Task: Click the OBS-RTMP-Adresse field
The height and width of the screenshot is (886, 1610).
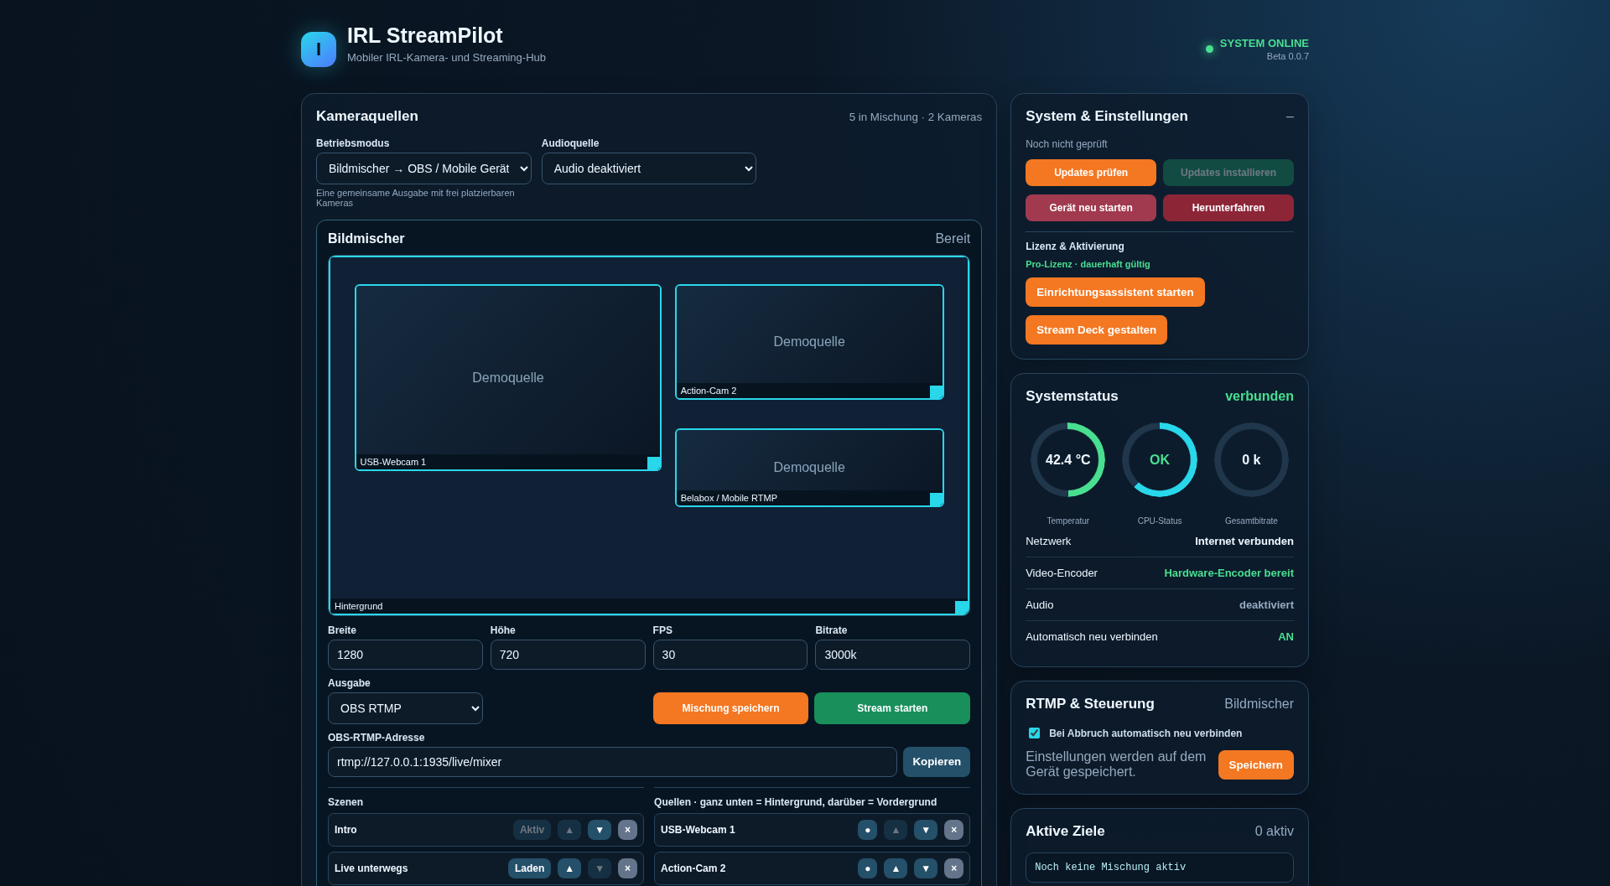Action: 612,762
